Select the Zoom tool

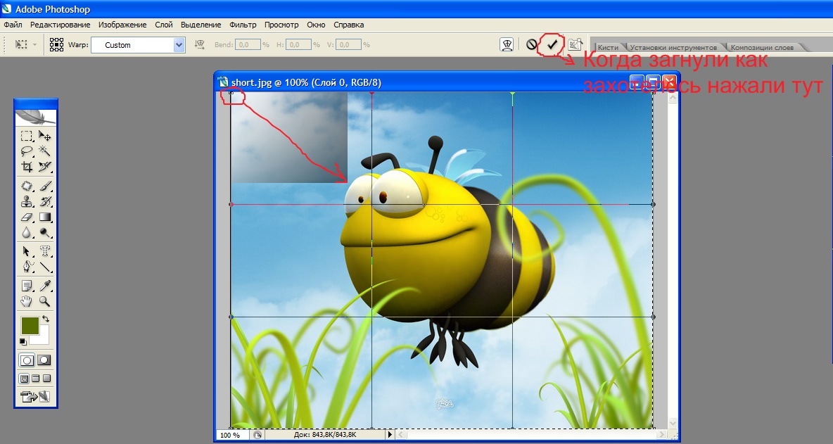[x=44, y=301]
